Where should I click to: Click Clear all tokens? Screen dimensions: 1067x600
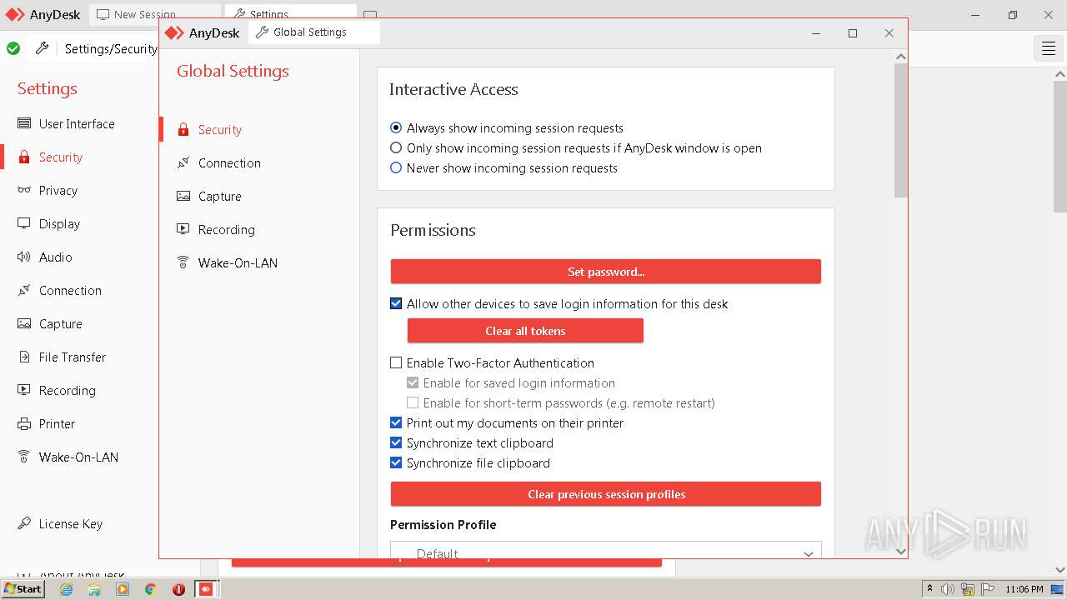(525, 331)
